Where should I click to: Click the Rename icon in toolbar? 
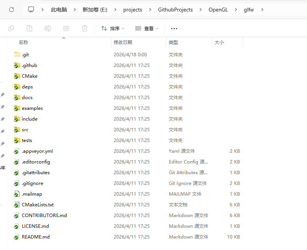click(48, 28)
